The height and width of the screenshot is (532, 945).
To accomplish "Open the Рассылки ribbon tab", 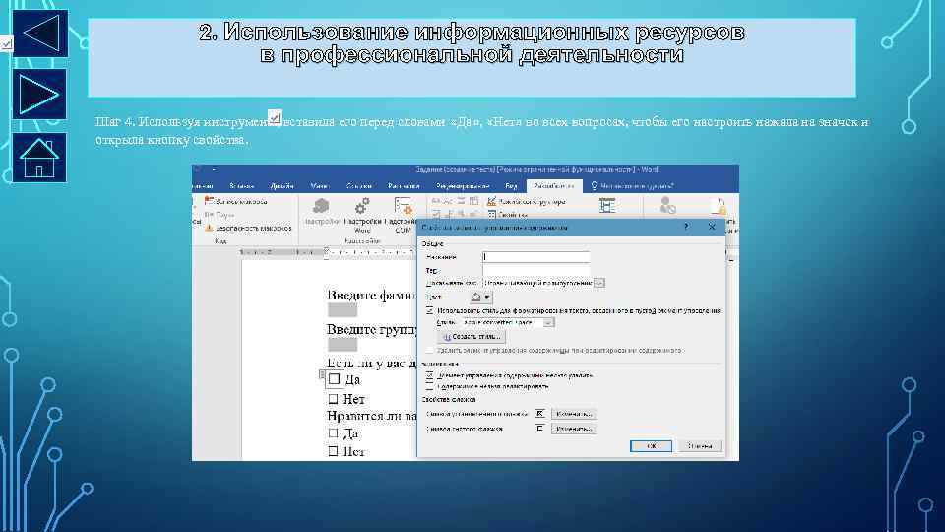I will 404,186.
